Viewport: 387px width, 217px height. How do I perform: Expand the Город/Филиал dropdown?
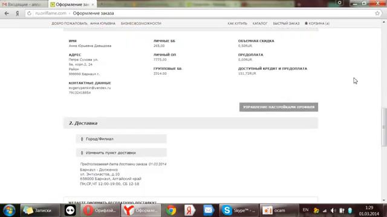pyautogui.click(x=121, y=139)
